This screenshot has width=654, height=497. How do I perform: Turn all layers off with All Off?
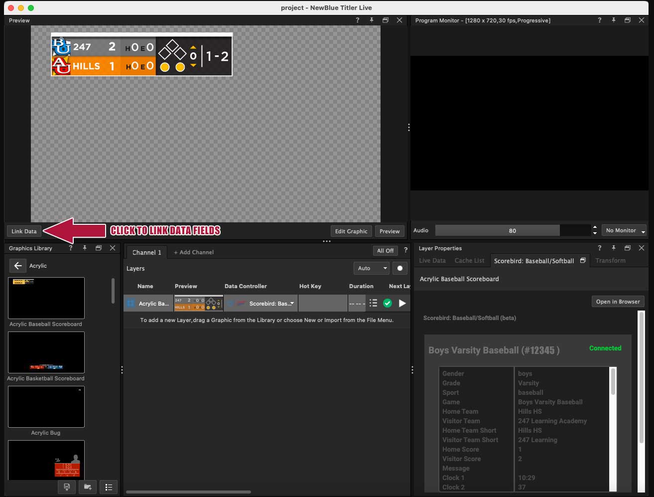click(386, 251)
